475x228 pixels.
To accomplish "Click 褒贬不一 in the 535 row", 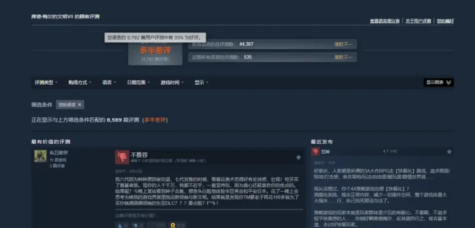I will [x=343, y=57].
